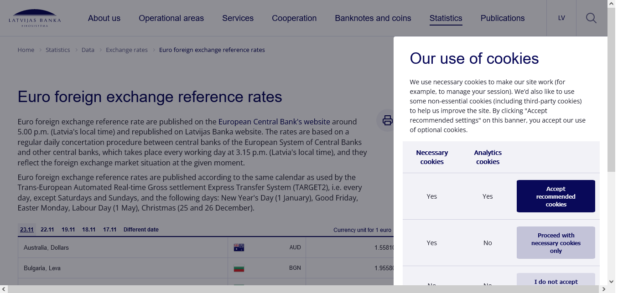Screen dimensions: 623x293
Task: Click the Bulgaria flag icon
Action: pyautogui.click(x=239, y=268)
